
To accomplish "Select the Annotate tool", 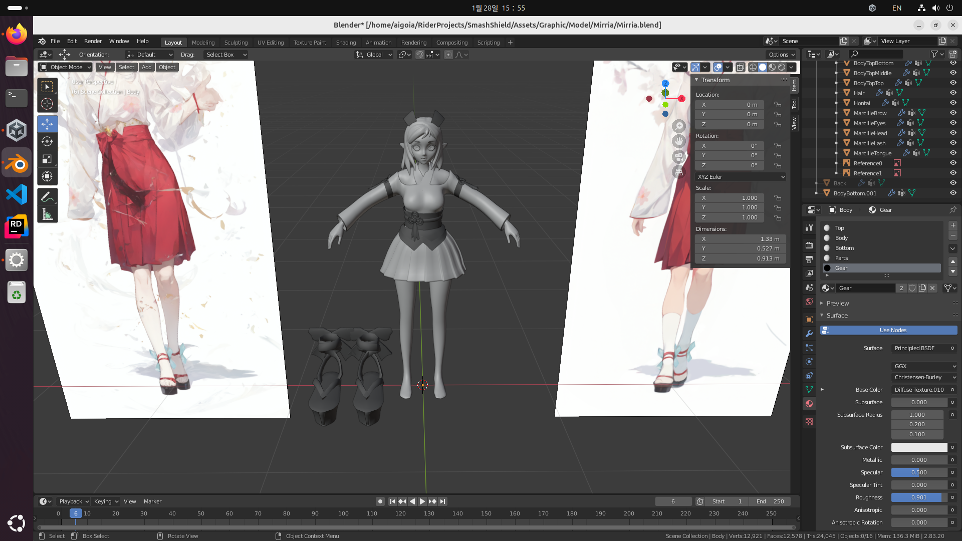I will [x=47, y=197].
